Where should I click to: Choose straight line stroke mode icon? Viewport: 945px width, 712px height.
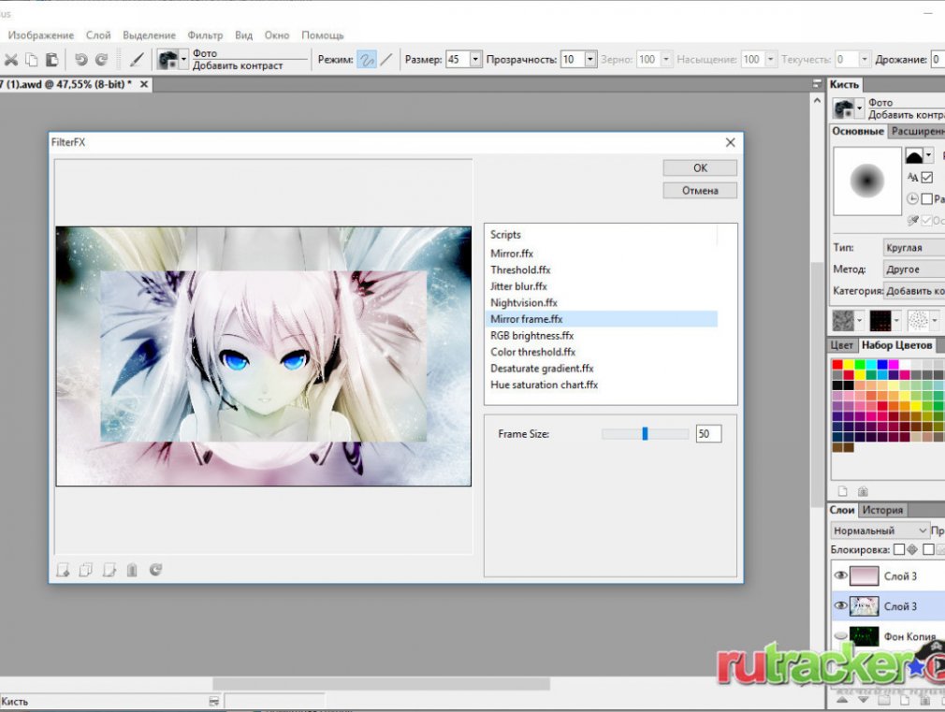pyautogui.click(x=385, y=59)
